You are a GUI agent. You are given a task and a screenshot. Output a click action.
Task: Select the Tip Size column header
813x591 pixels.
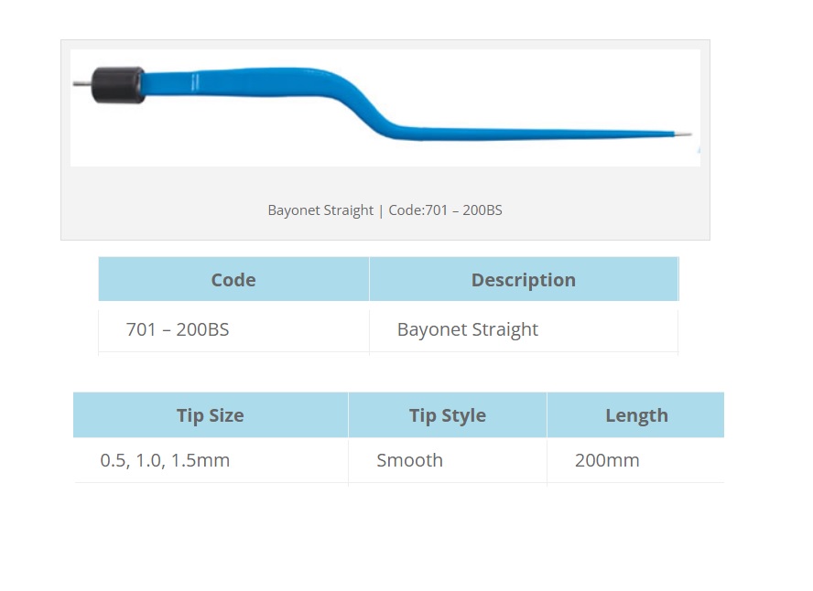click(x=211, y=415)
